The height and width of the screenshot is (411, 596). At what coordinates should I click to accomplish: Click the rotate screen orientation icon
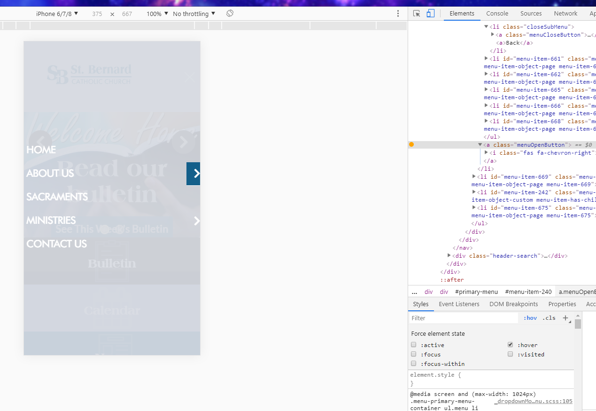[x=230, y=14]
